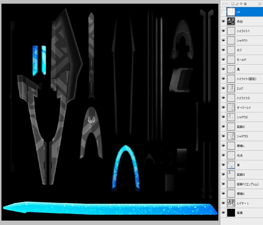The height and width of the screenshot is (225, 263).
Task: Select layer named ハイライト2
Action: tap(243, 98)
